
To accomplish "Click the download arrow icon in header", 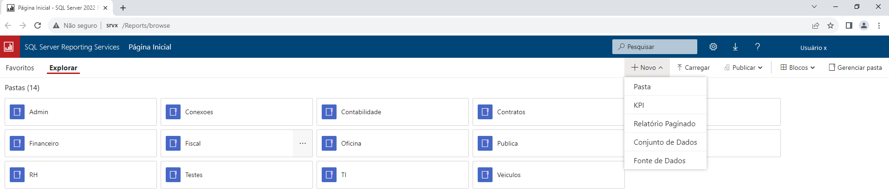I will tap(735, 47).
